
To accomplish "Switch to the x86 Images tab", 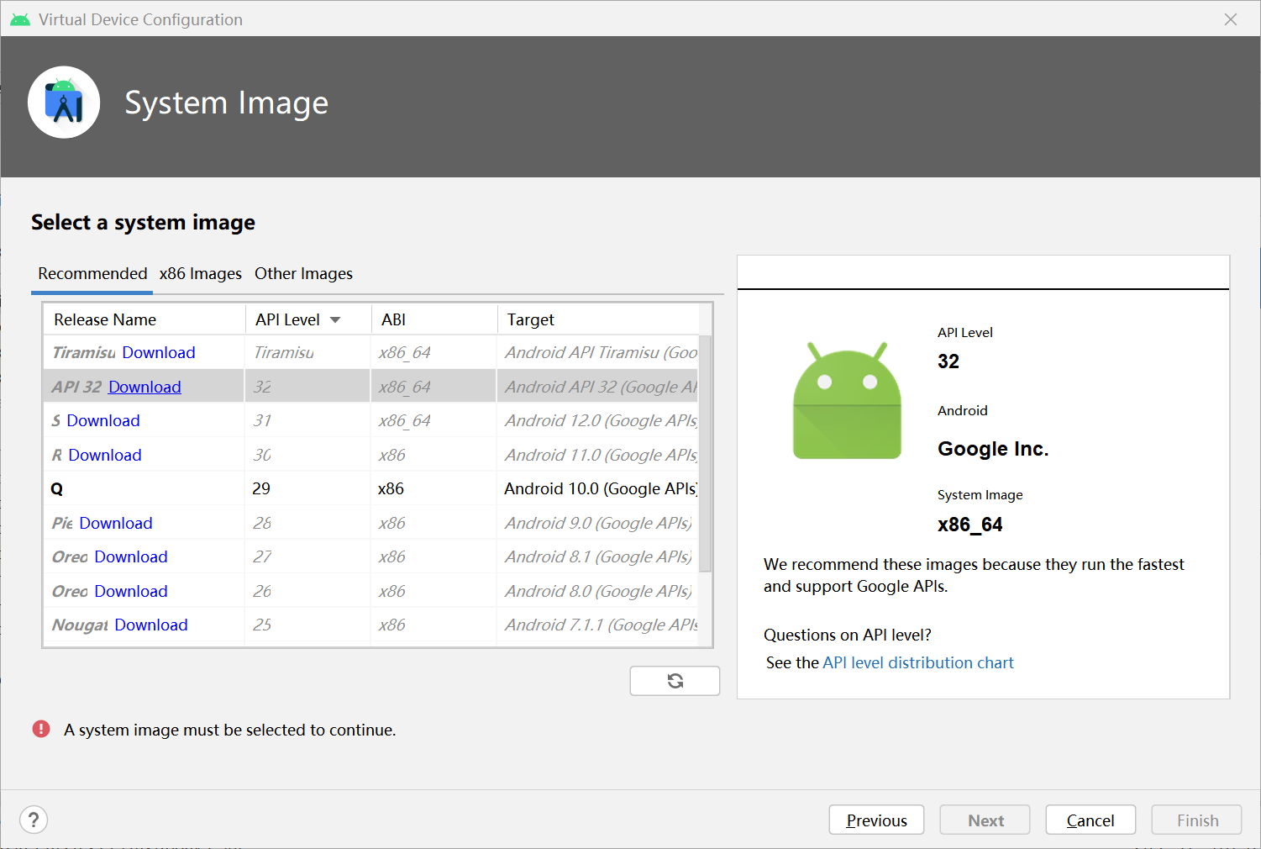I will [201, 273].
